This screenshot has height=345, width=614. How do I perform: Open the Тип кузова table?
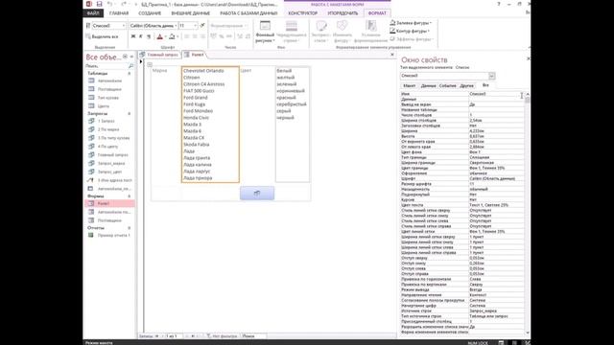tap(108, 98)
